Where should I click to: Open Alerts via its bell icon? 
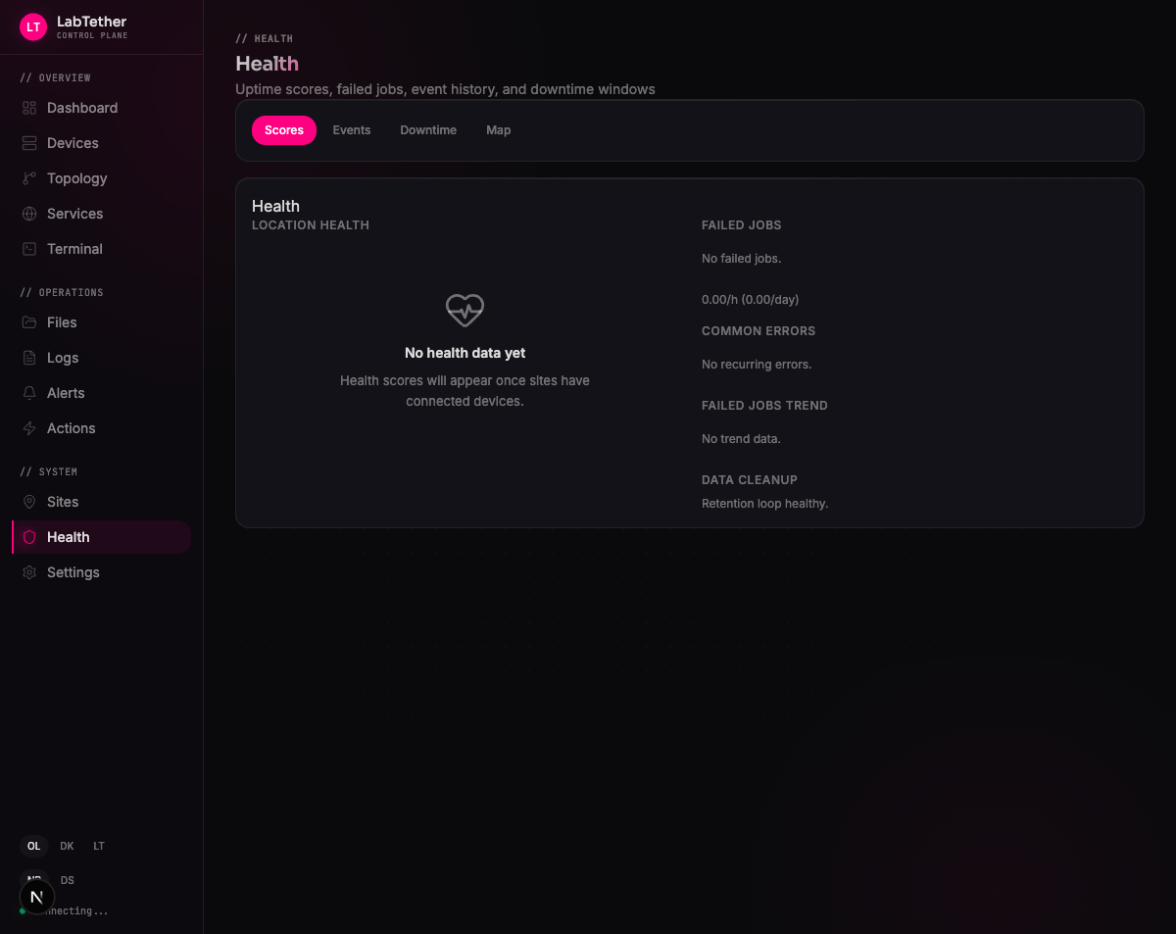pos(29,393)
